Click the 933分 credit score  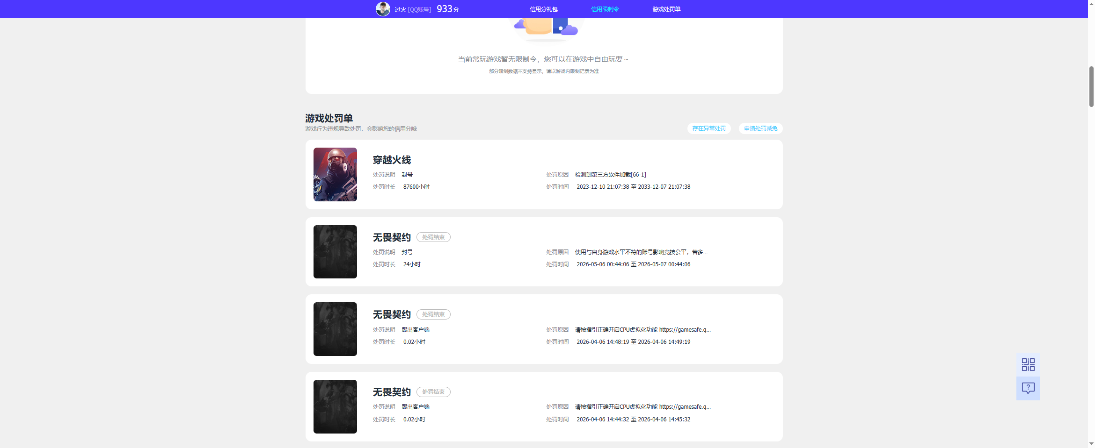[x=448, y=9]
